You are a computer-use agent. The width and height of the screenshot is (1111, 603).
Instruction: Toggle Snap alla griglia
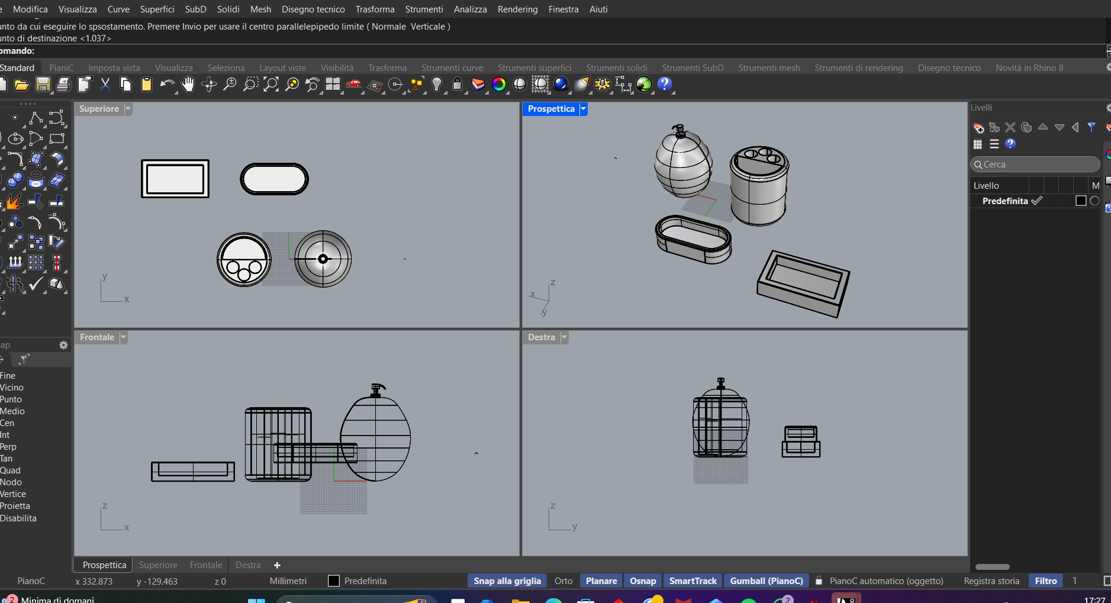[x=507, y=581]
